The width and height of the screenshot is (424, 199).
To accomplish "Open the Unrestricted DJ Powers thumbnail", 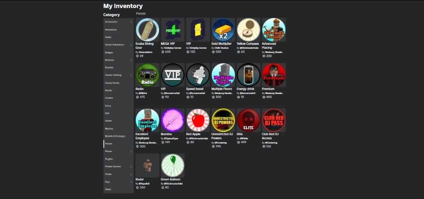I will click(223, 120).
